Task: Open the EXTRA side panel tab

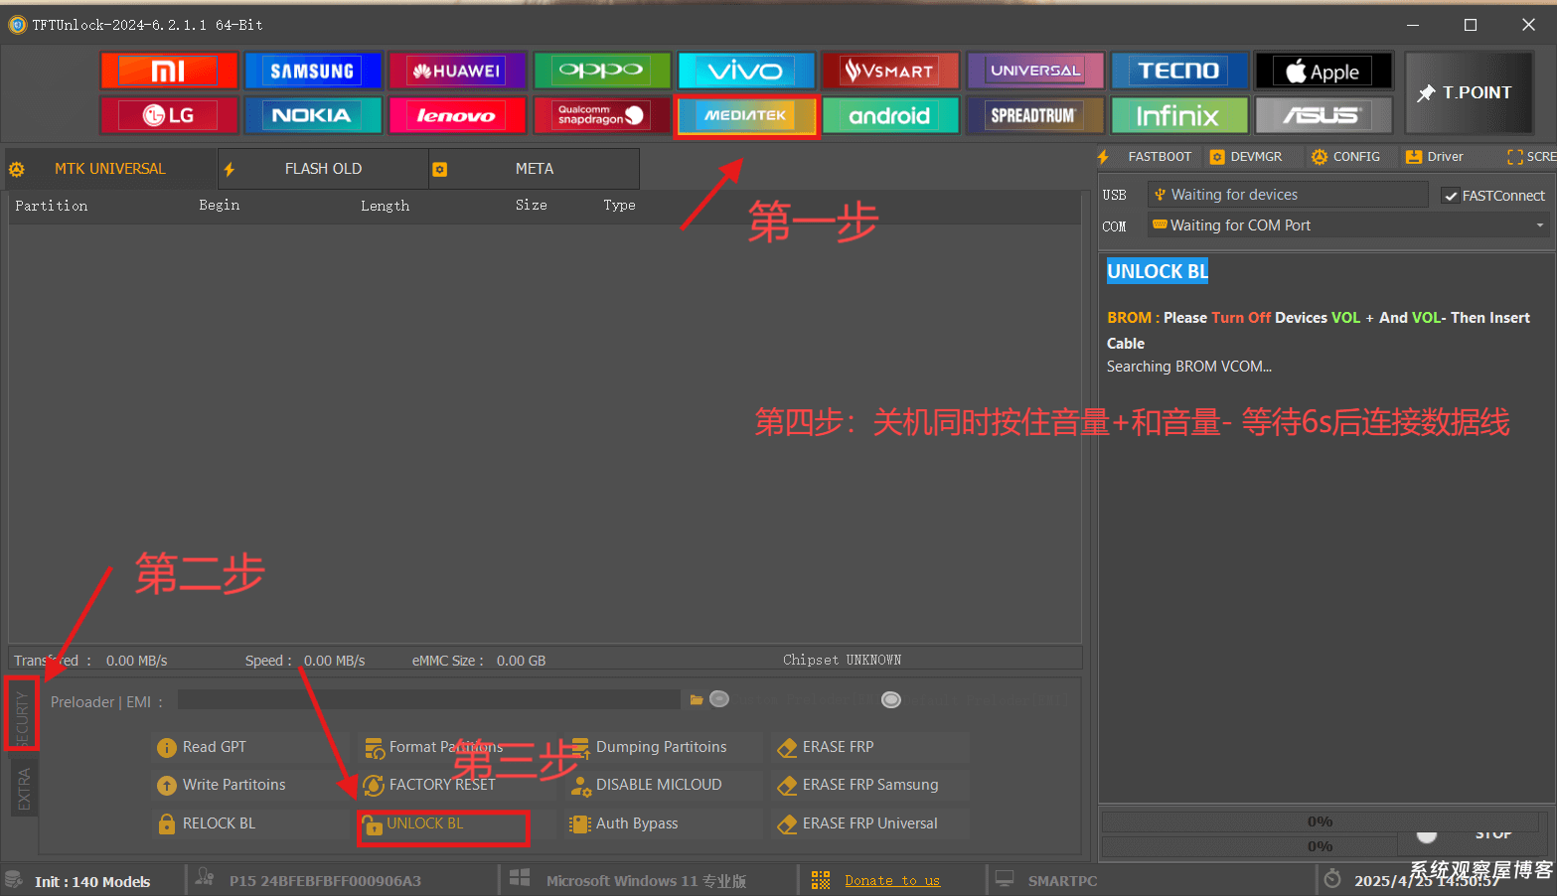Action: point(24,787)
